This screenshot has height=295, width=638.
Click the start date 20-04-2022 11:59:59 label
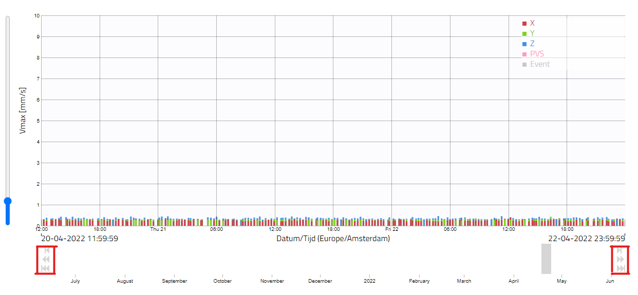80,239
